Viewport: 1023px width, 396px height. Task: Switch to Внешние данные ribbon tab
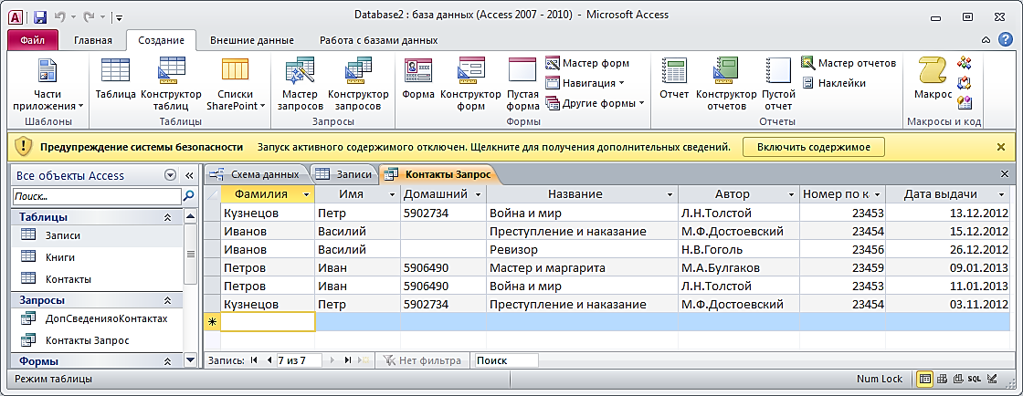click(252, 40)
